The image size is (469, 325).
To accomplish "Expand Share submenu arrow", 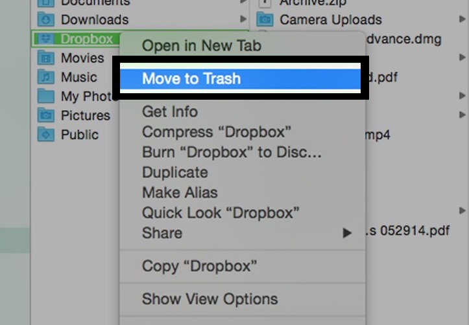I will 347,233.
